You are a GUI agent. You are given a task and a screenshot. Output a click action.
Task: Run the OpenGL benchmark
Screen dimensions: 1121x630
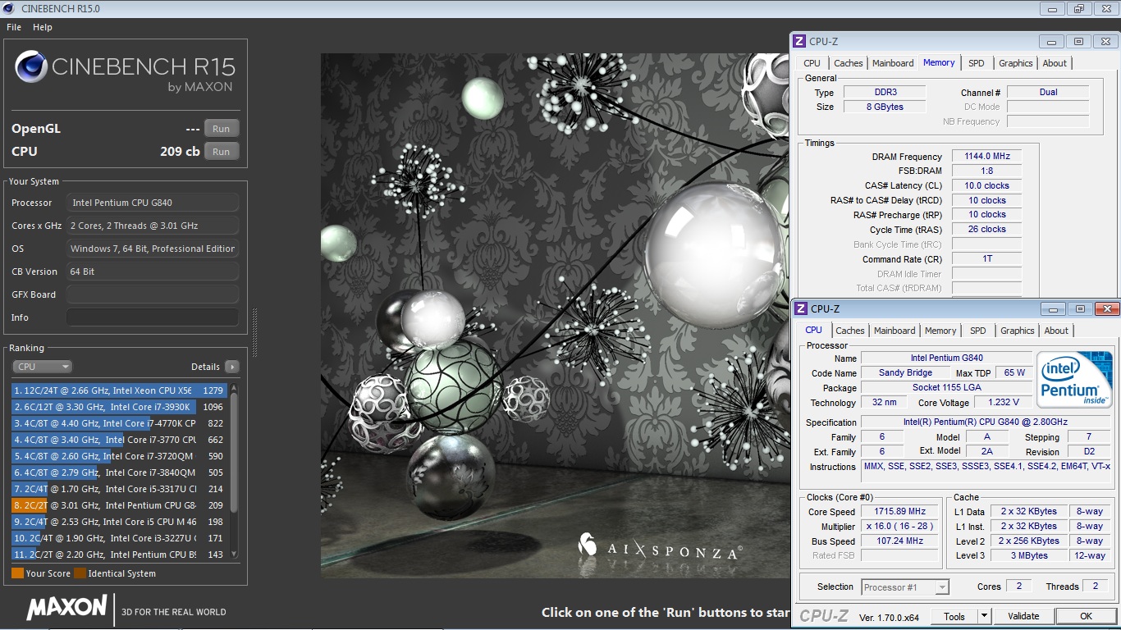(222, 129)
